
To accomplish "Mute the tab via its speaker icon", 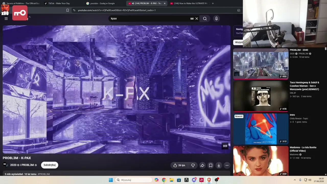I will click(x=133, y=3).
